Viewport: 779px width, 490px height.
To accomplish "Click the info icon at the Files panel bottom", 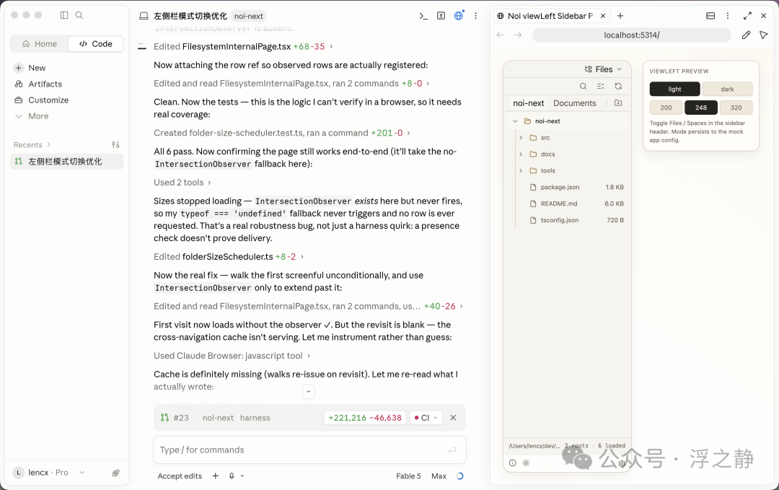I will (513, 463).
